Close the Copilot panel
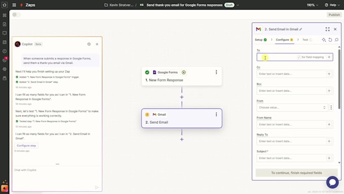 coord(97,44)
